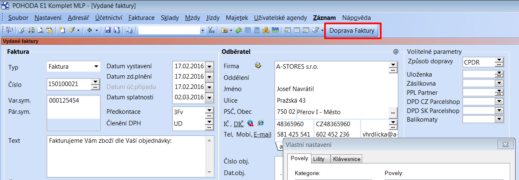Open Datum zd.plnění date picker arrow
Viewport: 519px width, 180px height.
coord(209,77)
